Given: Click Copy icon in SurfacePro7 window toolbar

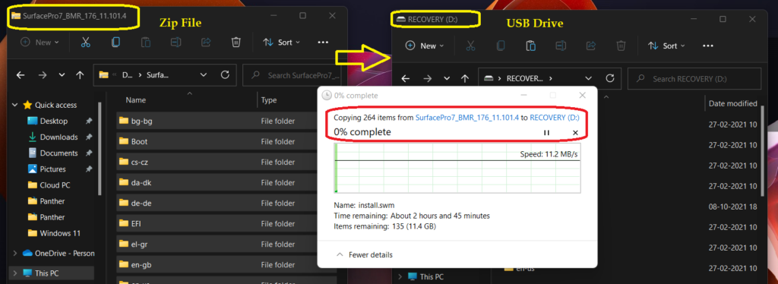Looking at the screenshot, I should [x=115, y=43].
